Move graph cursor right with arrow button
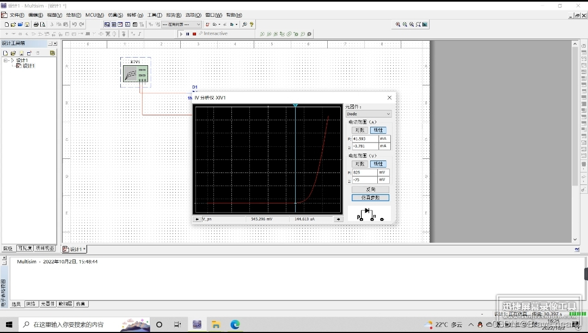Screen dimensions: 588x333 (x=339, y=219)
